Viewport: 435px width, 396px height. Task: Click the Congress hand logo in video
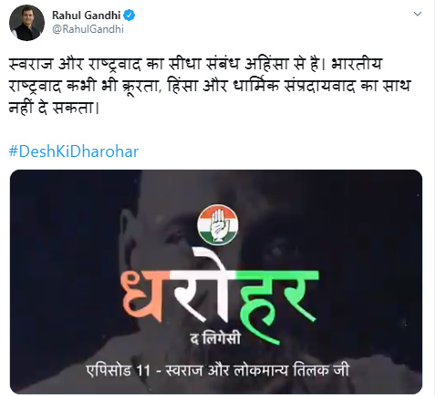point(217,224)
